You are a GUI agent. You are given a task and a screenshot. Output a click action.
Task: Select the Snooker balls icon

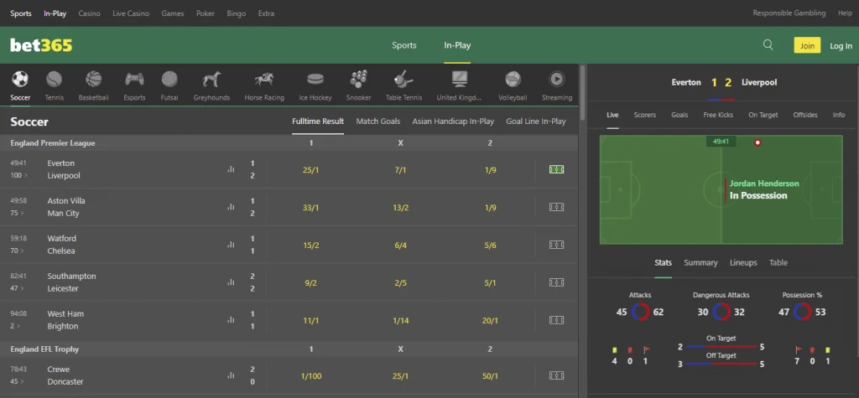tap(358, 80)
